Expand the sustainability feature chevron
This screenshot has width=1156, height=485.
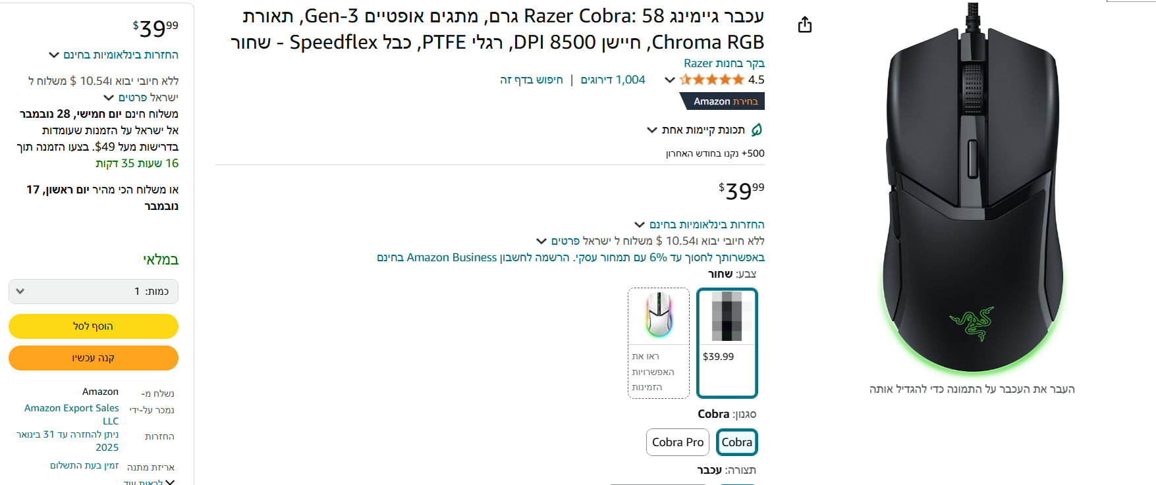click(652, 130)
